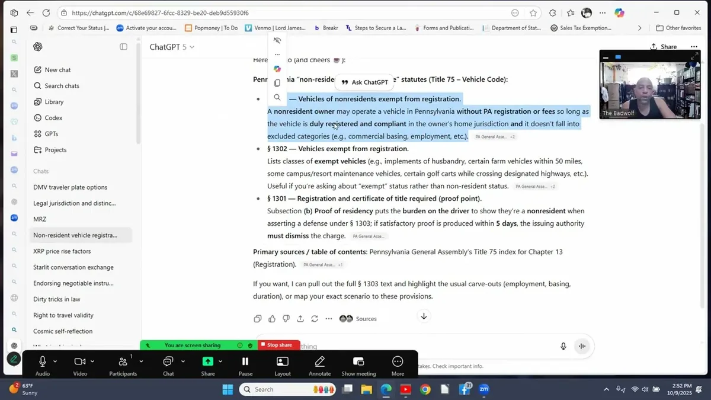Screen dimensions: 711x400
Task: Expand Zoom chat options arrow
Action: coord(182,361)
